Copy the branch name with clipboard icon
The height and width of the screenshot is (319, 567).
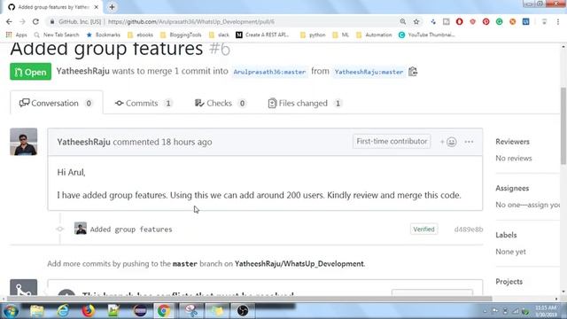click(413, 72)
